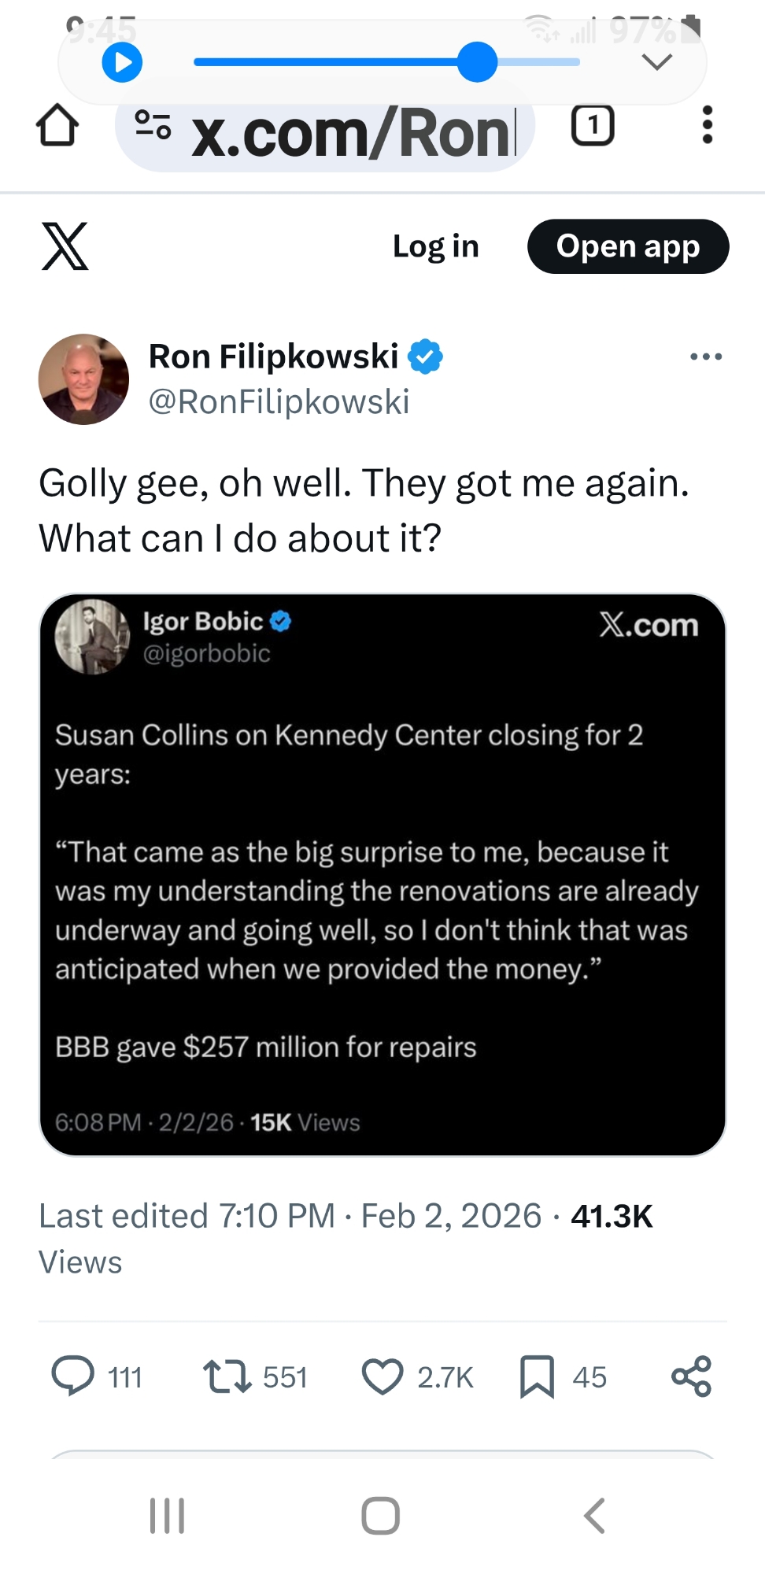The image size is (765, 1574).
Task: Like the post via the heart icon
Action: [382, 1376]
